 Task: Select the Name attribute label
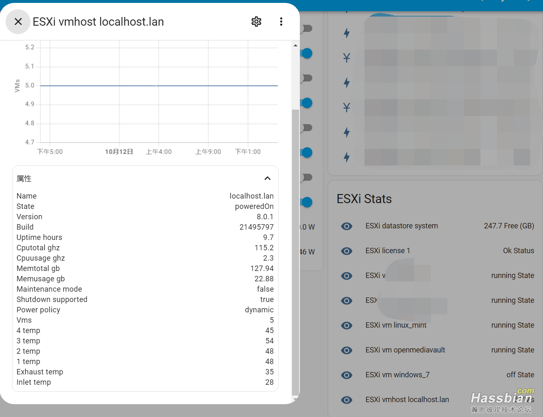tap(27, 196)
